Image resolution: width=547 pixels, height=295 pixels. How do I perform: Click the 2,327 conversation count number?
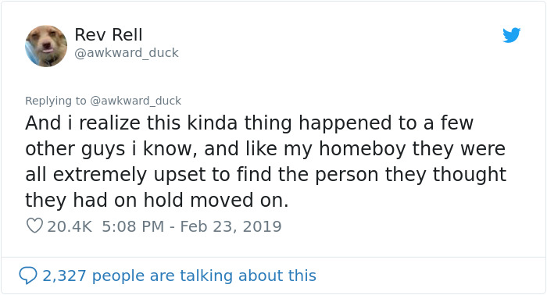click(64, 275)
